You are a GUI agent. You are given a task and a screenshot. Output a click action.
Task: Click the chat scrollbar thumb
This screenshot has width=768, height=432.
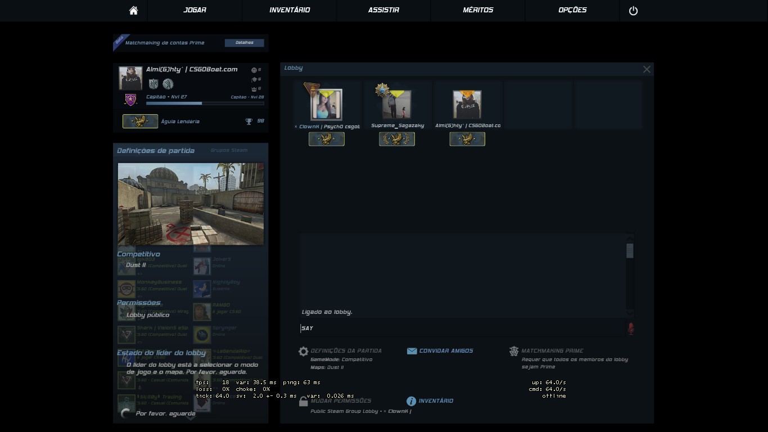(630, 251)
